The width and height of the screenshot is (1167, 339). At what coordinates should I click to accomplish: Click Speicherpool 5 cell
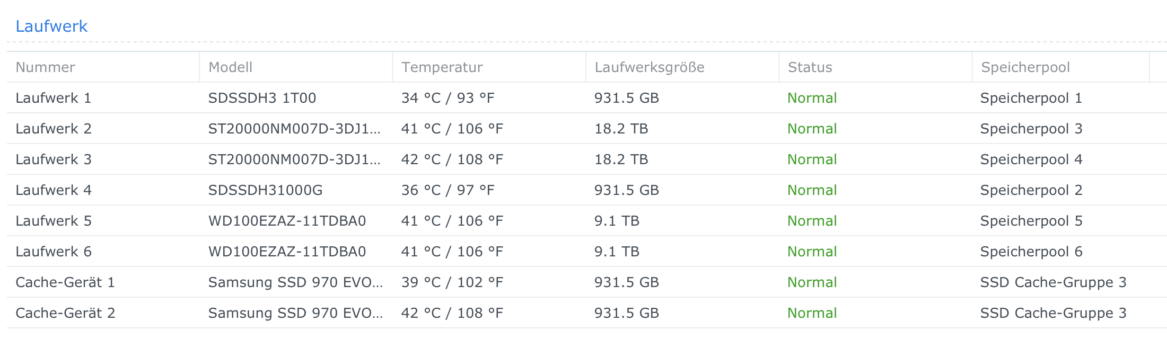tap(1031, 221)
